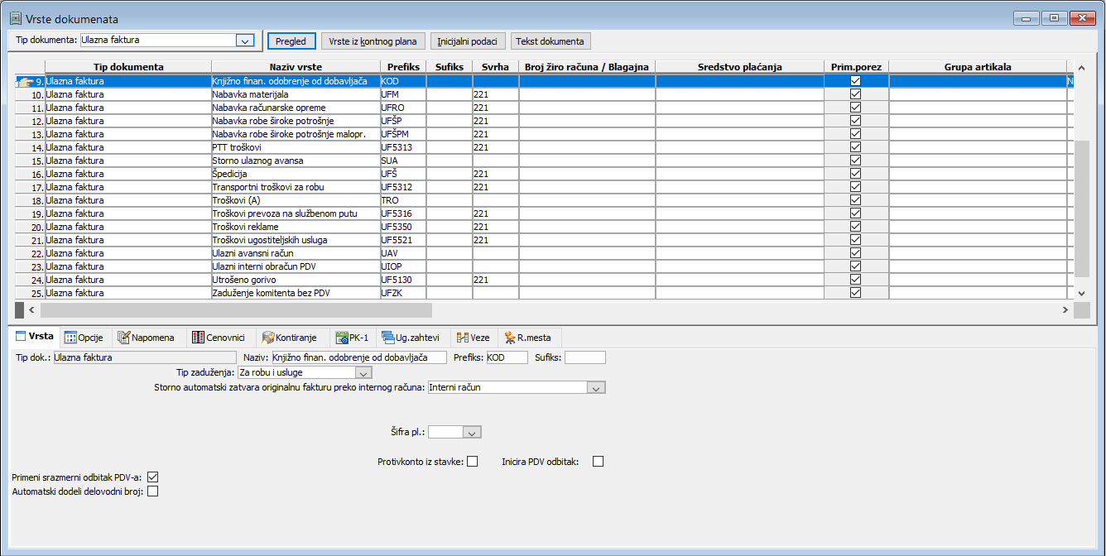This screenshot has width=1106, height=556.
Task: Click the PK-1 tab icon
Action: (342, 338)
